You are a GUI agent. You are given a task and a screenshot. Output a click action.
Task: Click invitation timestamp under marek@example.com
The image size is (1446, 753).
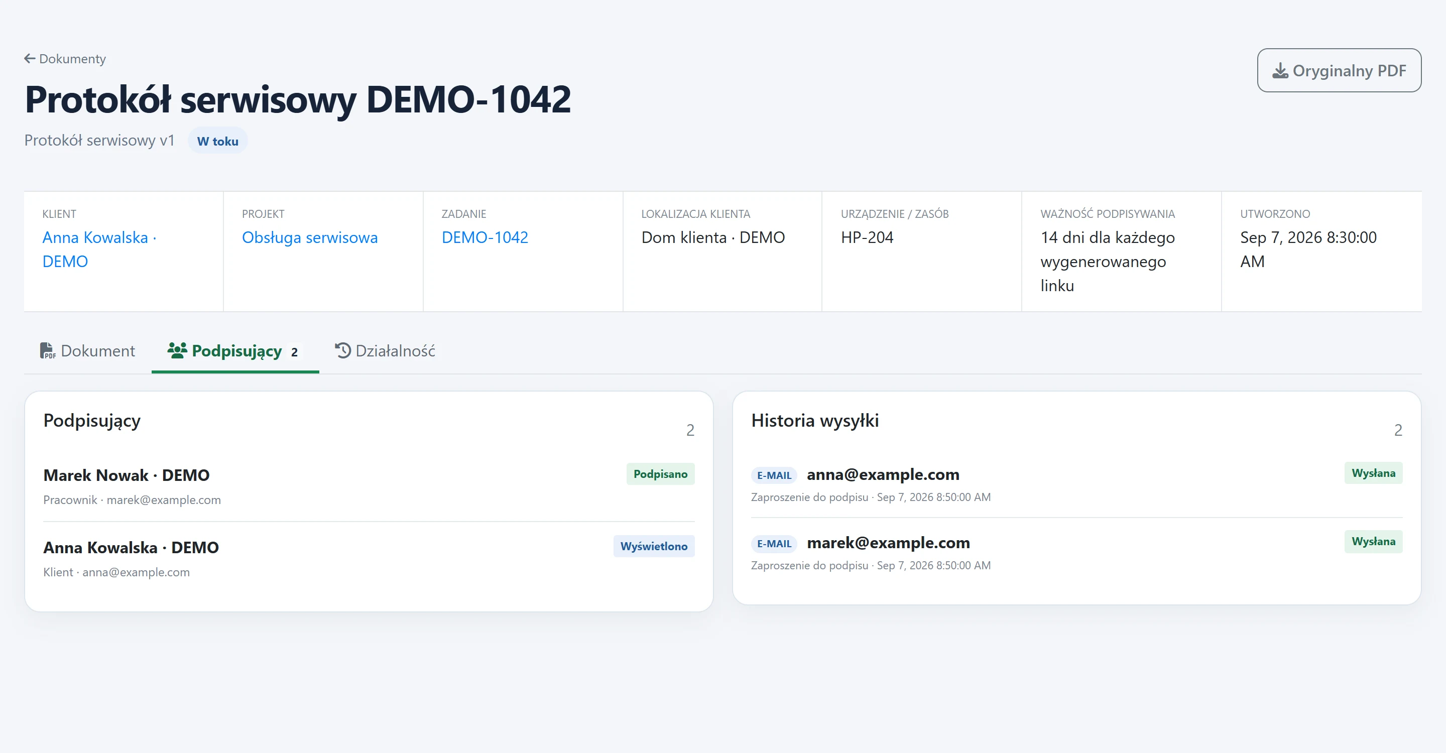click(x=933, y=566)
